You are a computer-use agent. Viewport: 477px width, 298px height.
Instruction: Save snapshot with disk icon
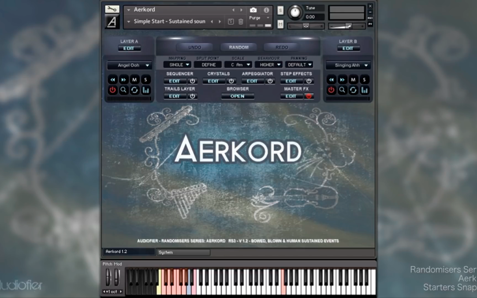231,21
